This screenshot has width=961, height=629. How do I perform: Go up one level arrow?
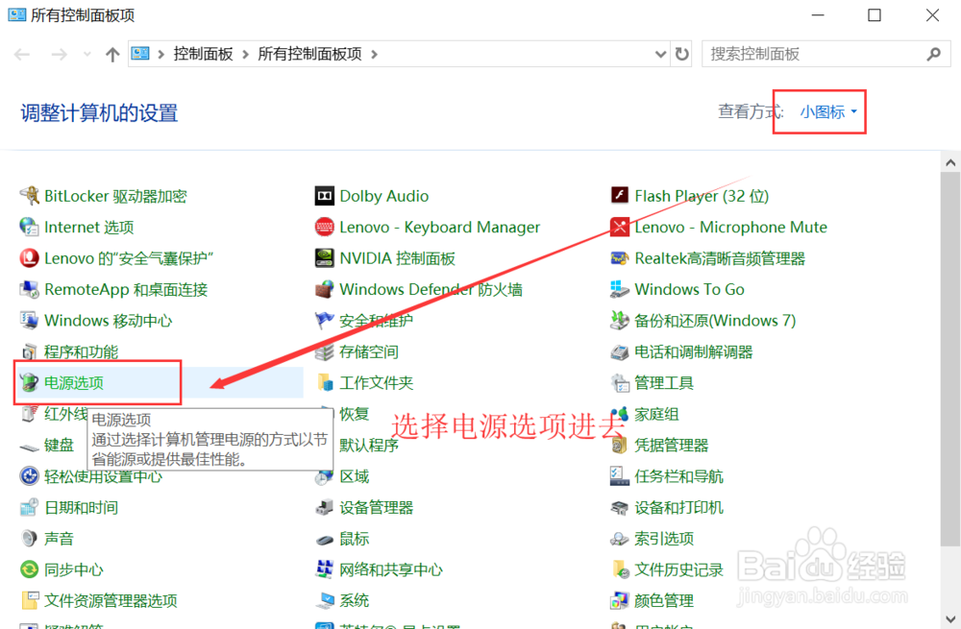coord(112,55)
